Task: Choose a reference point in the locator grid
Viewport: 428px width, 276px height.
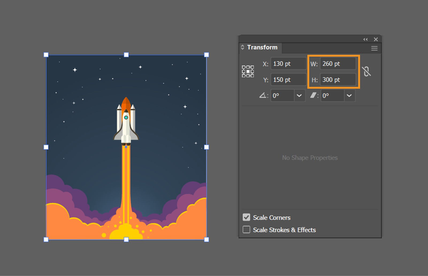Action: click(248, 71)
